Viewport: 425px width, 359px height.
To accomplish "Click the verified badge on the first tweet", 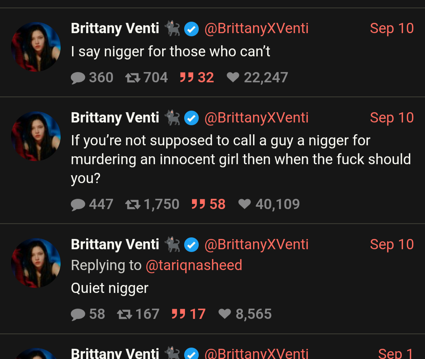I will click(192, 29).
